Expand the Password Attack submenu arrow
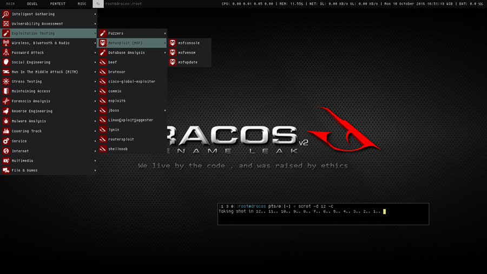Screen dimensions: 487x274 click(x=95, y=53)
